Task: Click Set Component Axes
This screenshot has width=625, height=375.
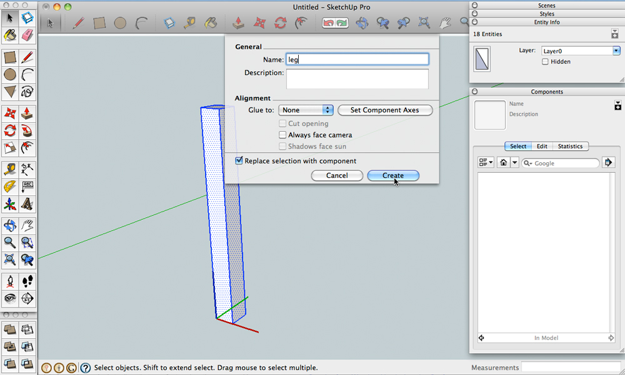Action: 385,110
